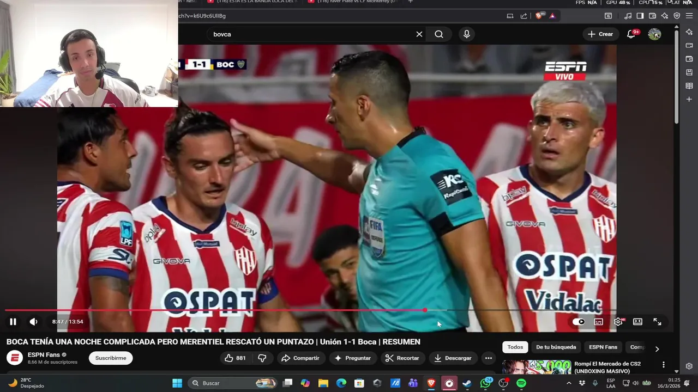Viewport: 698px width, 392px height.
Task: Open YouTube notifications bell
Action: coord(631,34)
